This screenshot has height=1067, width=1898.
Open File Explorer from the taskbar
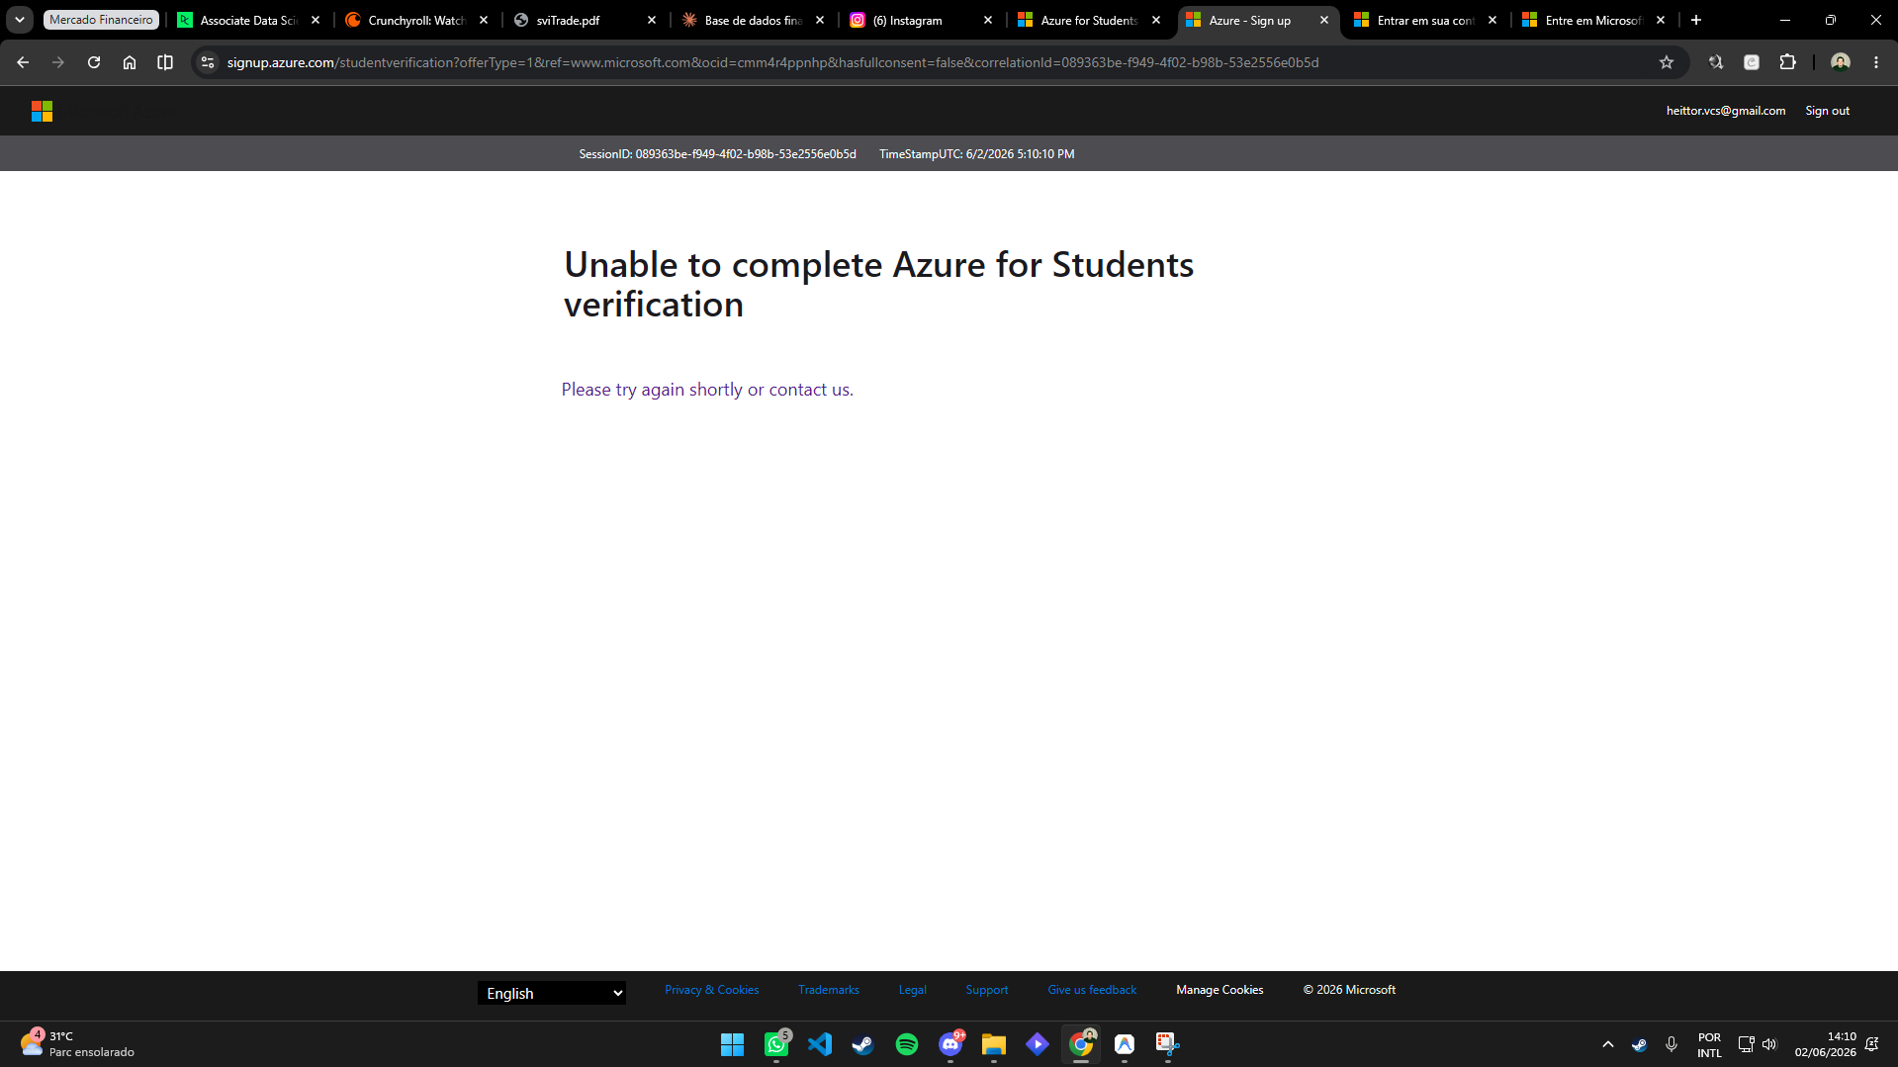click(994, 1044)
